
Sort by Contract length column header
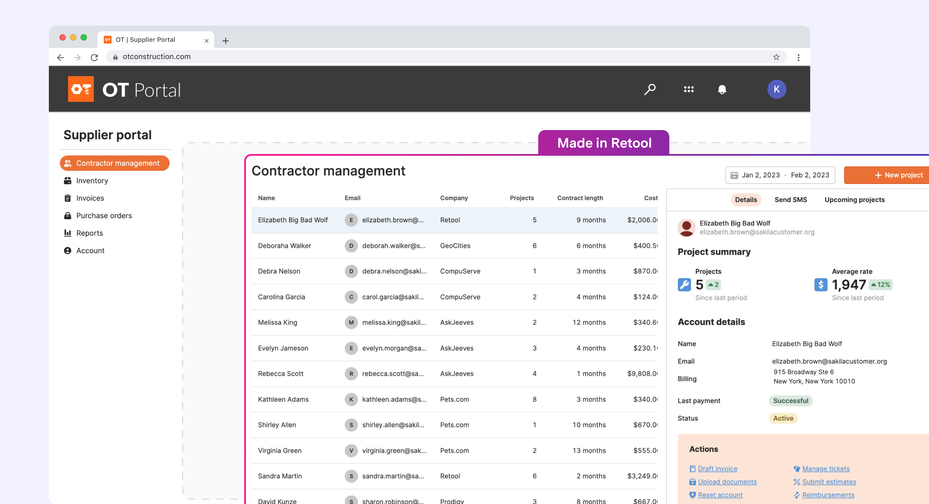[x=580, y=198]
